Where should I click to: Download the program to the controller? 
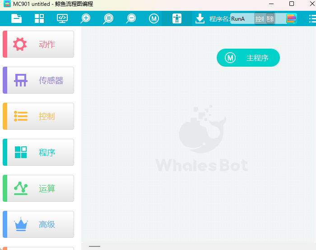click(x=200, y=19)
